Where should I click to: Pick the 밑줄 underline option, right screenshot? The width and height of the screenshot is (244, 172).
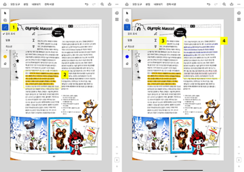141,40
